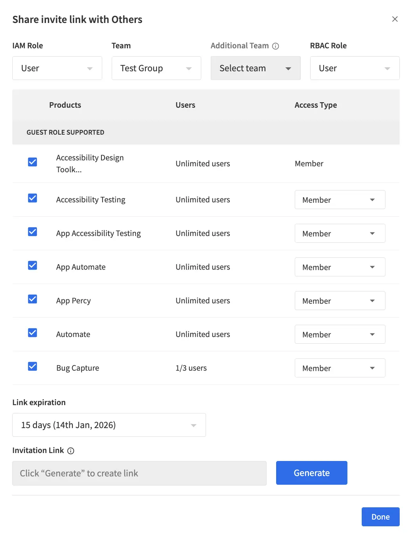Close the Share invite link dialog

pos(395,19)
